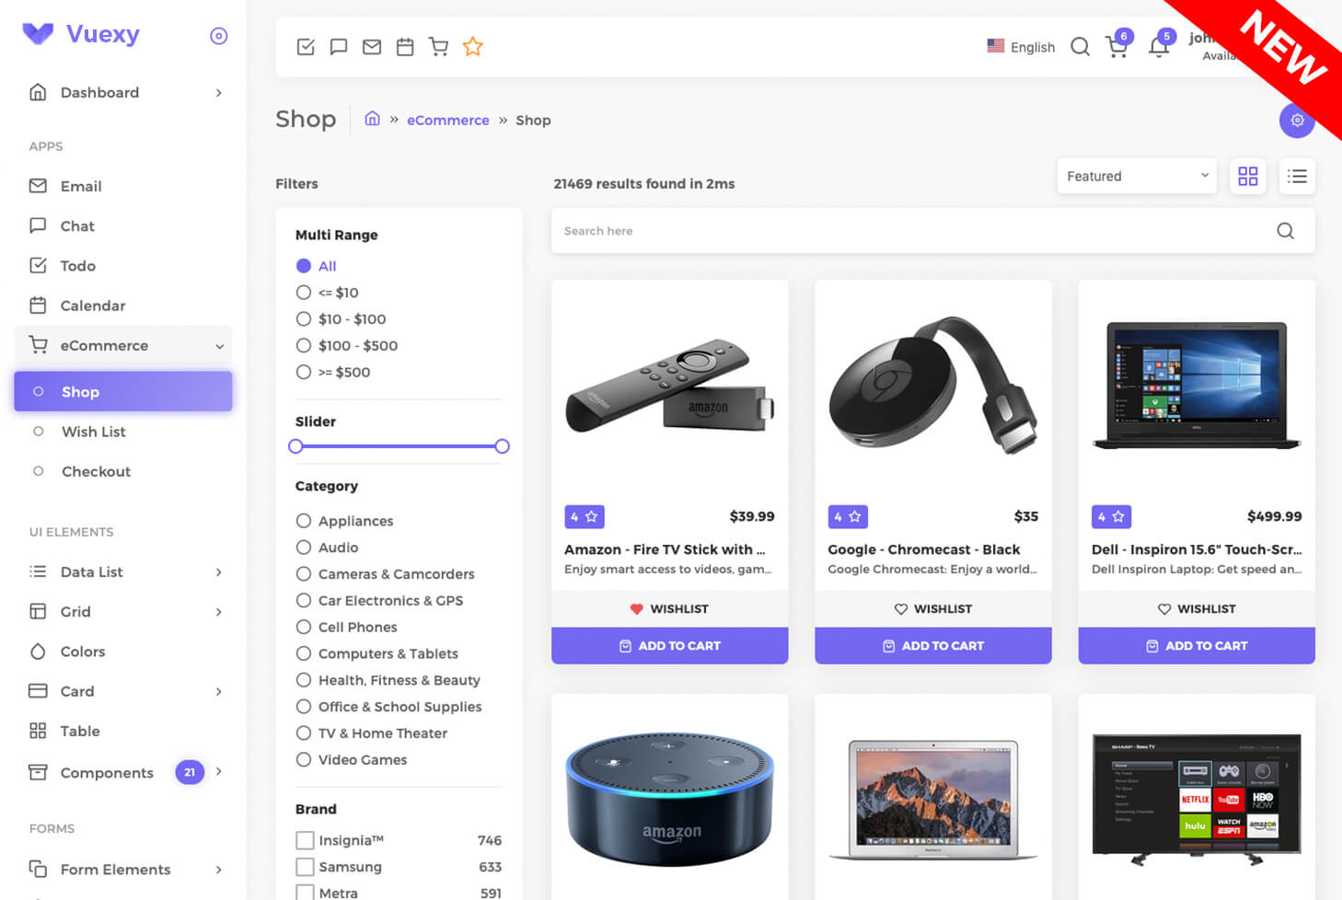Click the right handle of price slider
1342x900 pixels.
(502, 446)
